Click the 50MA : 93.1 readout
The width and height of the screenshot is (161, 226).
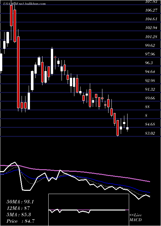(20, 202)
